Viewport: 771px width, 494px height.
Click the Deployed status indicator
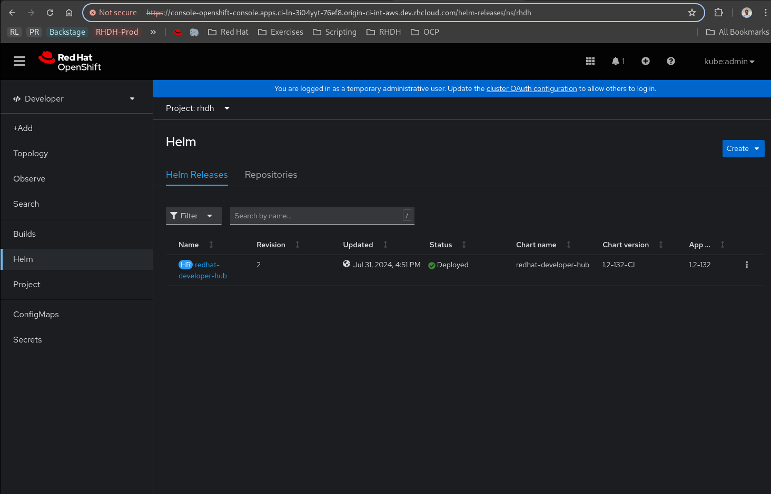[448, 265]
